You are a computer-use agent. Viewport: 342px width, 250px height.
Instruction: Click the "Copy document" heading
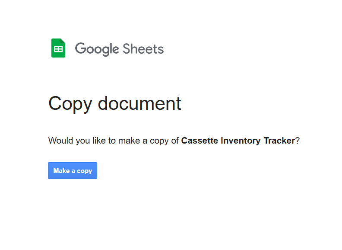click(114, 104)
